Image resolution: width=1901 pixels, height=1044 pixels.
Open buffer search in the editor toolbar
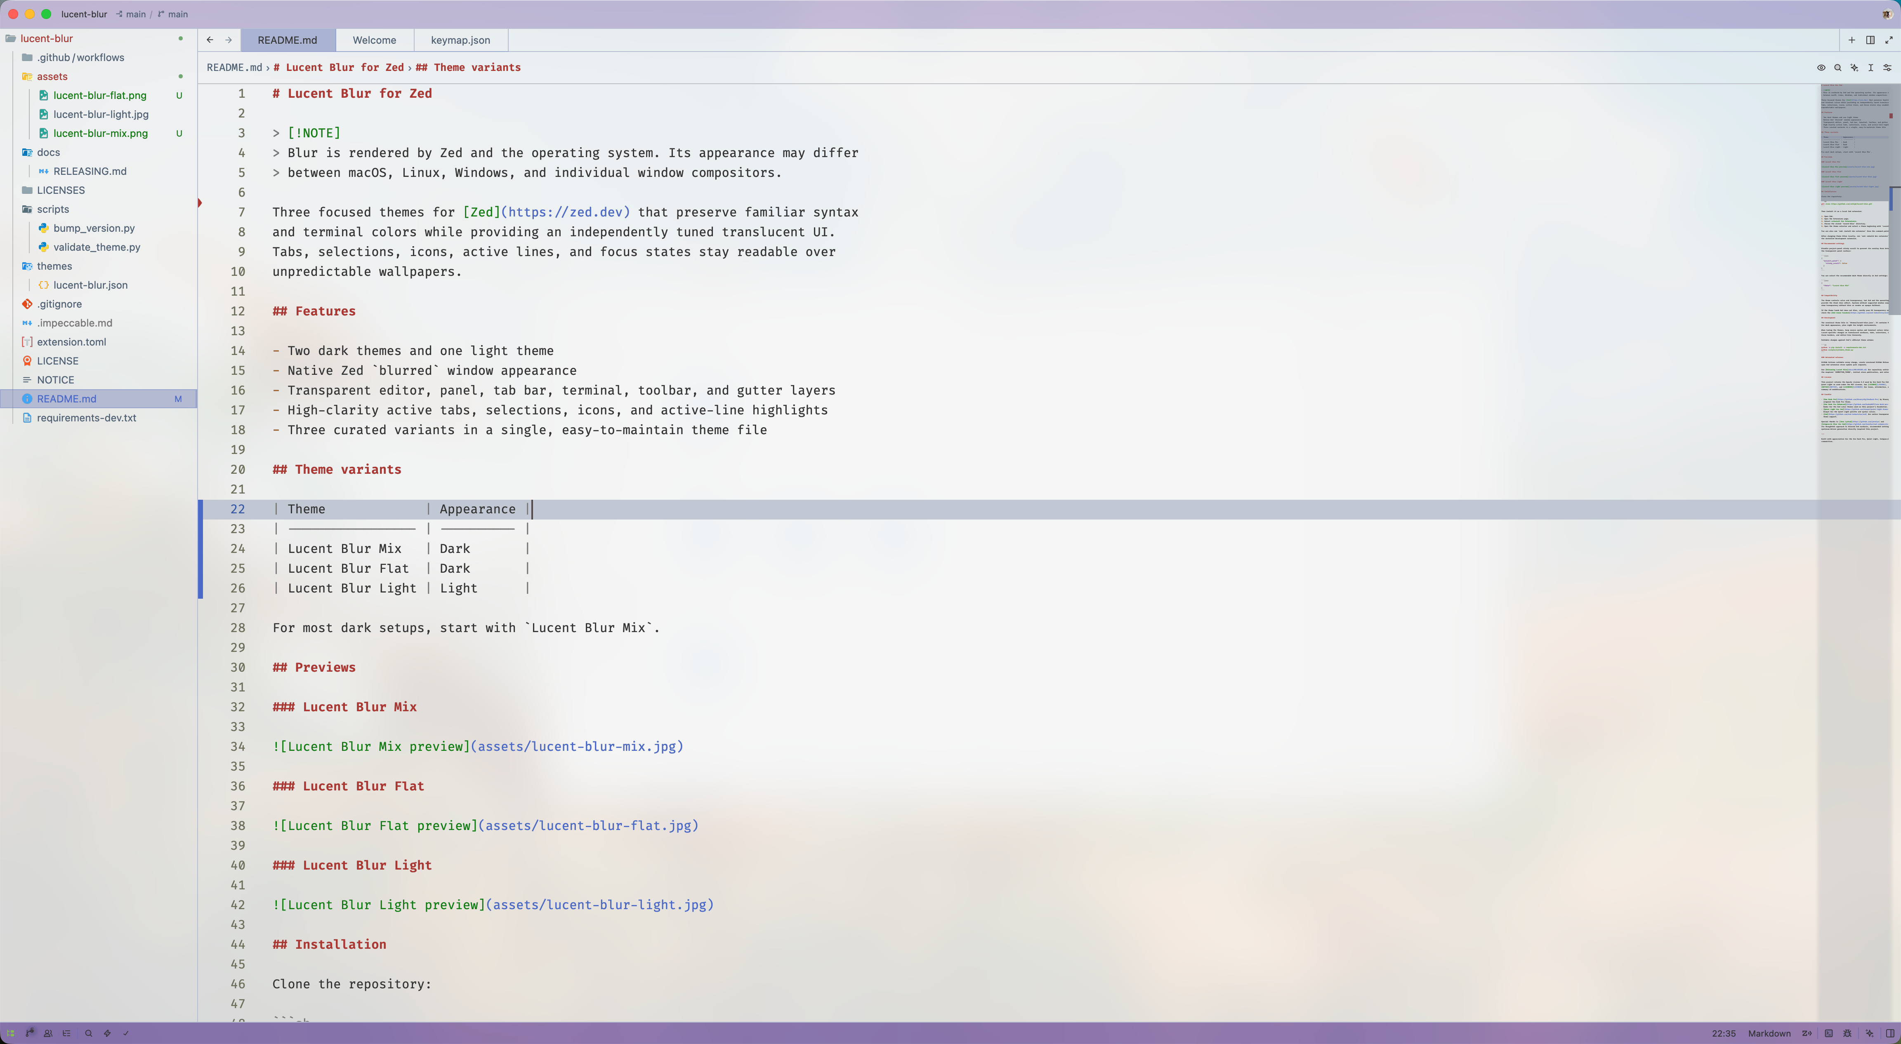tap(1837, 67)
